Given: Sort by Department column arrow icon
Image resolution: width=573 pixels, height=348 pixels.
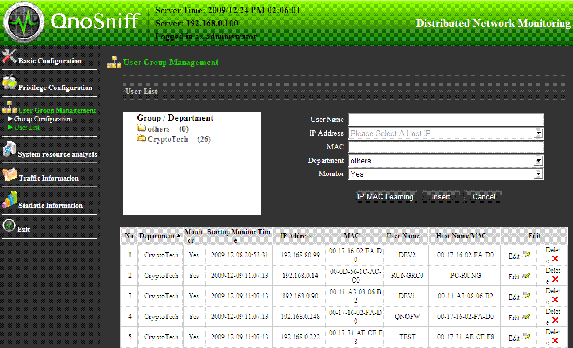Looking at the screenshot, I should click(x=178, y=236).
